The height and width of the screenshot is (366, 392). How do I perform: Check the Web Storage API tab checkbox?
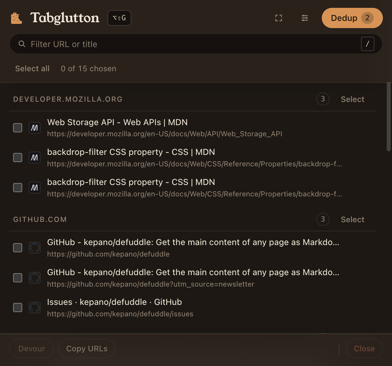click(x=18, y=128)
